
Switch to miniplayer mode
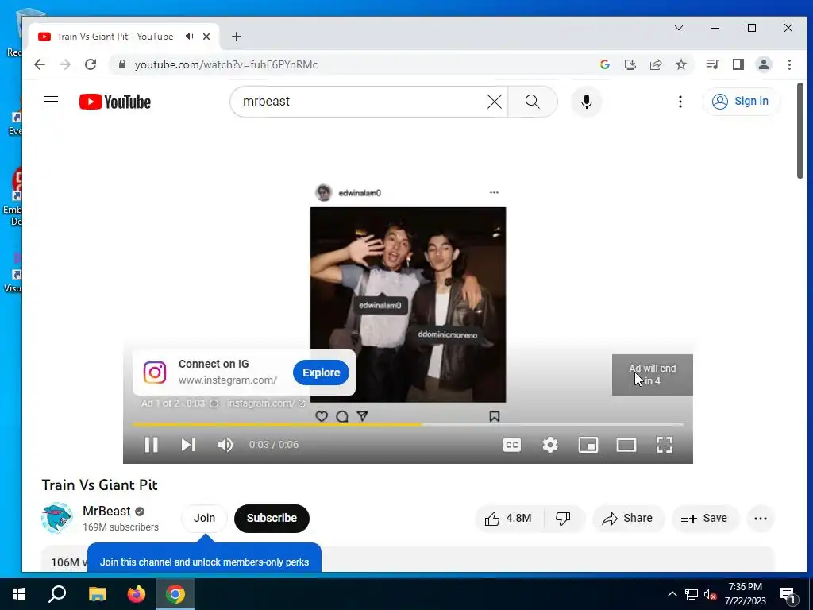(588, 445)
